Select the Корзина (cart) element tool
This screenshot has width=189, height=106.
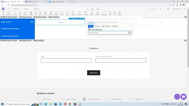[98, 13]
